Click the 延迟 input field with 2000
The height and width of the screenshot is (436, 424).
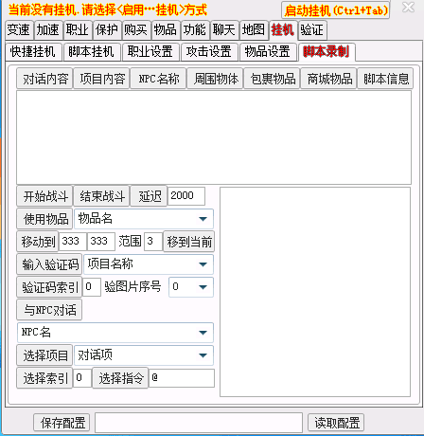pyautogui.click(x=186, y=196)
